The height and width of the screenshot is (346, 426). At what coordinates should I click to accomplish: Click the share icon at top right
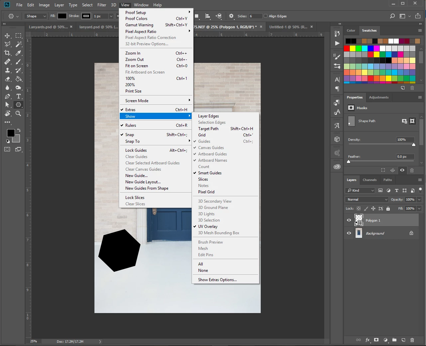[418, 16]
